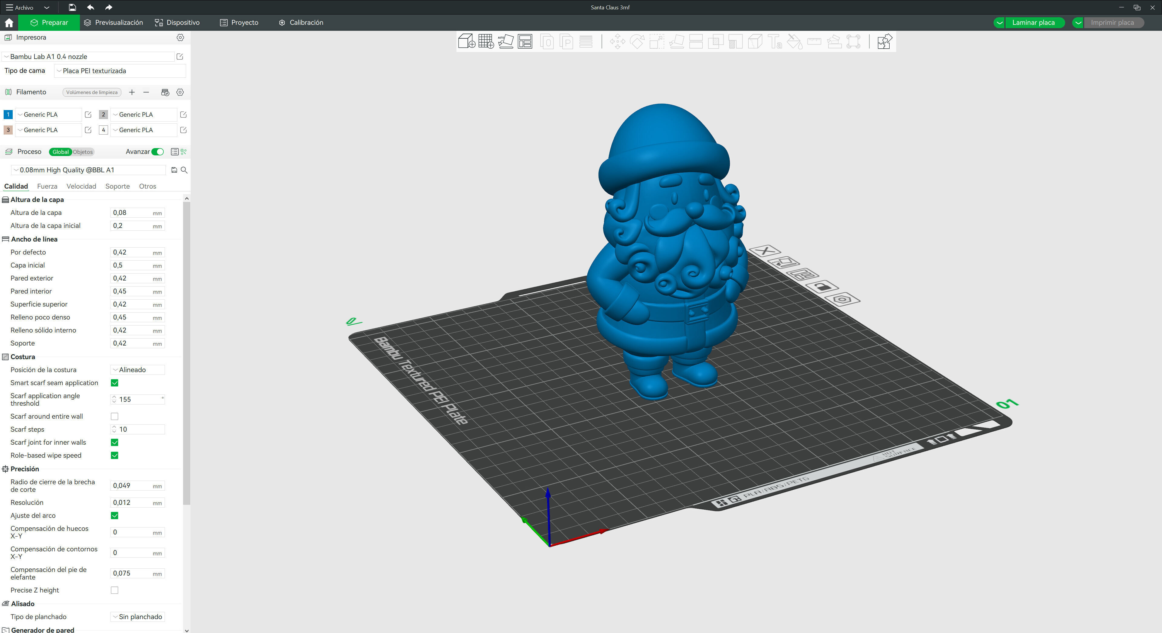This screenshot has height=633, width=1162.
Task: Open the Soporte settings tab
Action: 117,187
